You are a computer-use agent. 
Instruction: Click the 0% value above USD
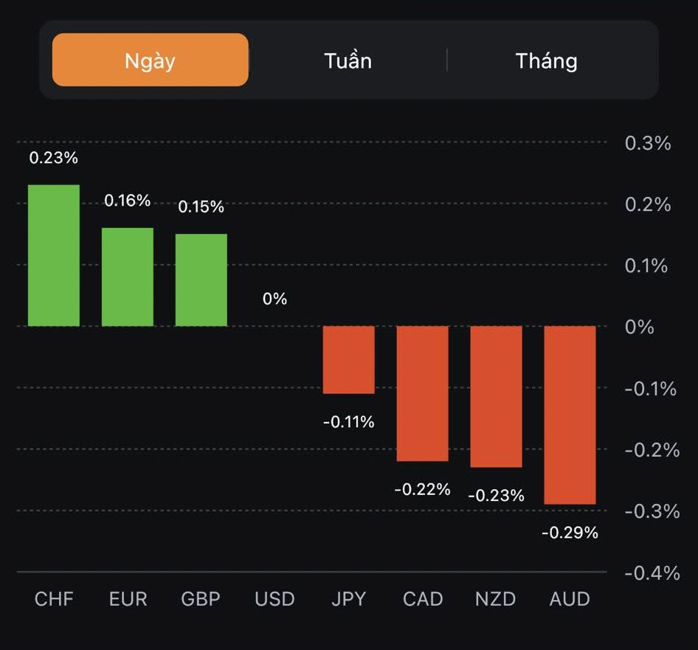click(x=274, y=299)
